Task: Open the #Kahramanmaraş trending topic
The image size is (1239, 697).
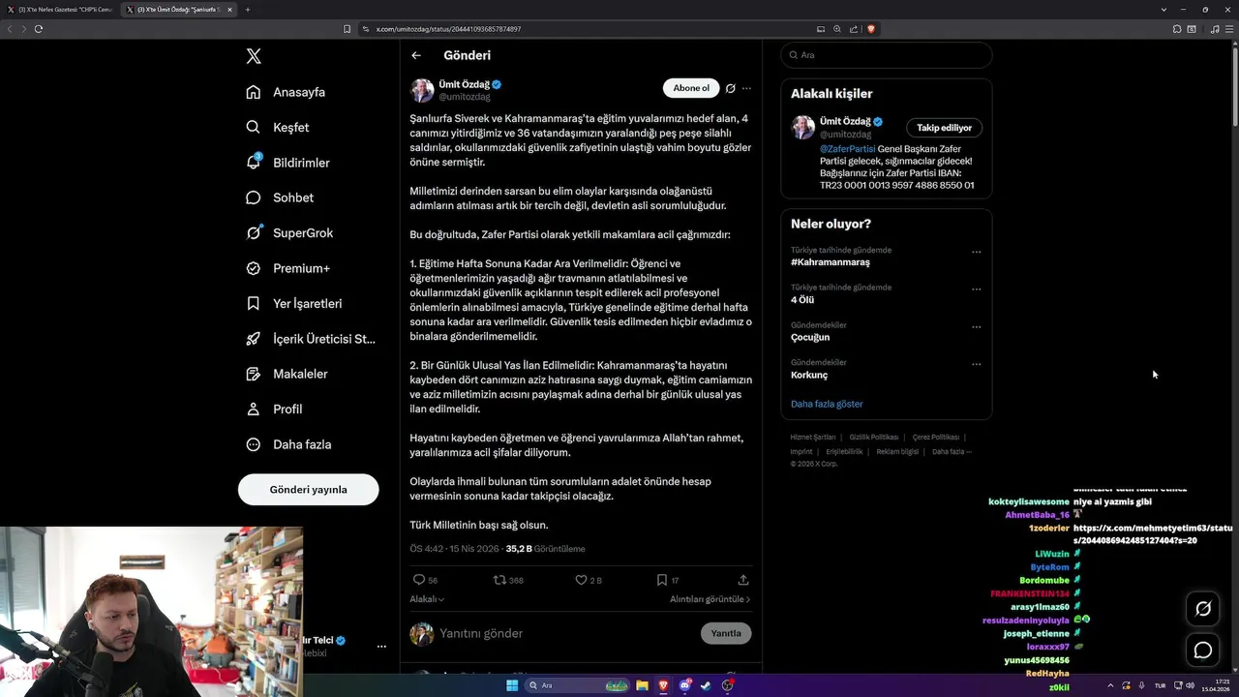Action: coord(831,262)
